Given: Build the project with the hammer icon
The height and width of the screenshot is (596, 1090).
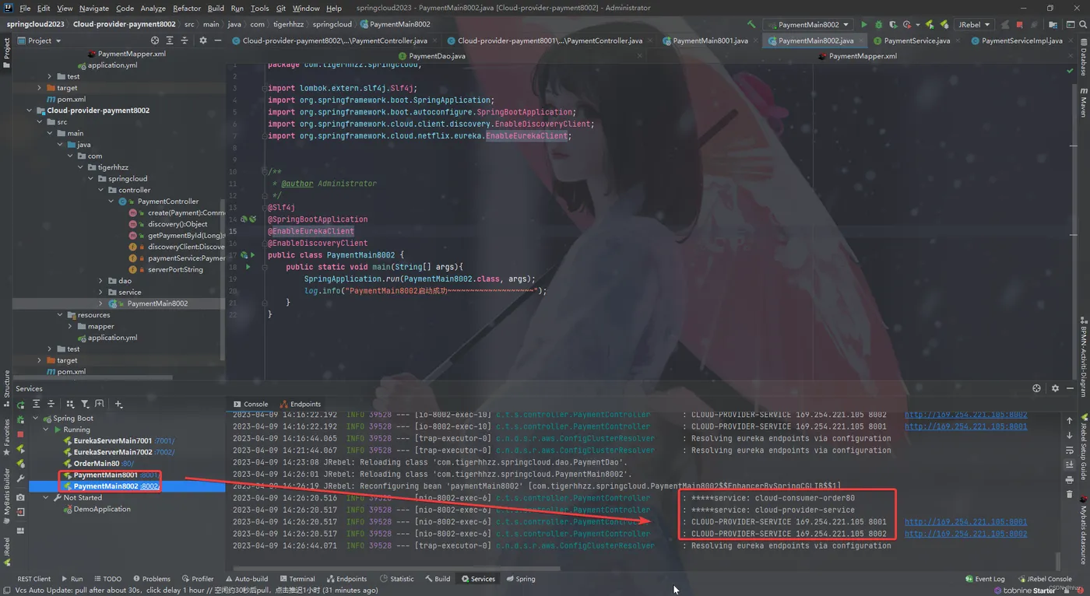Looking at the screenshot, I should coord(751,24).
